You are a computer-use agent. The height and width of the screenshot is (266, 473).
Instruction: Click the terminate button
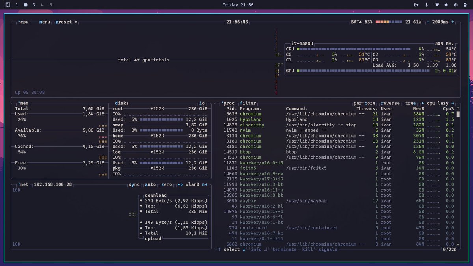[x=284, y=249]
